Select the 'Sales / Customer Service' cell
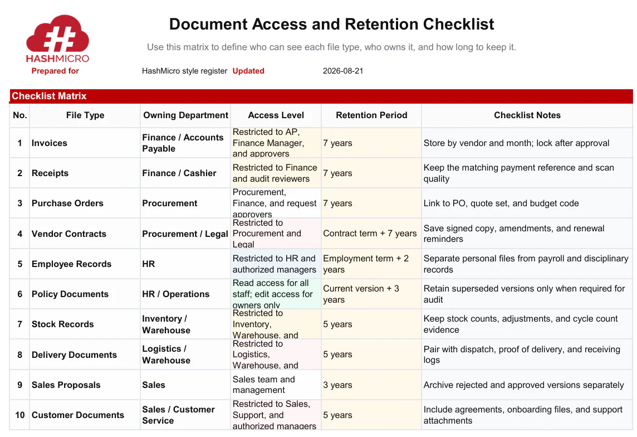The width and height of the screenshot is (637, 437). tap(185, 415)
